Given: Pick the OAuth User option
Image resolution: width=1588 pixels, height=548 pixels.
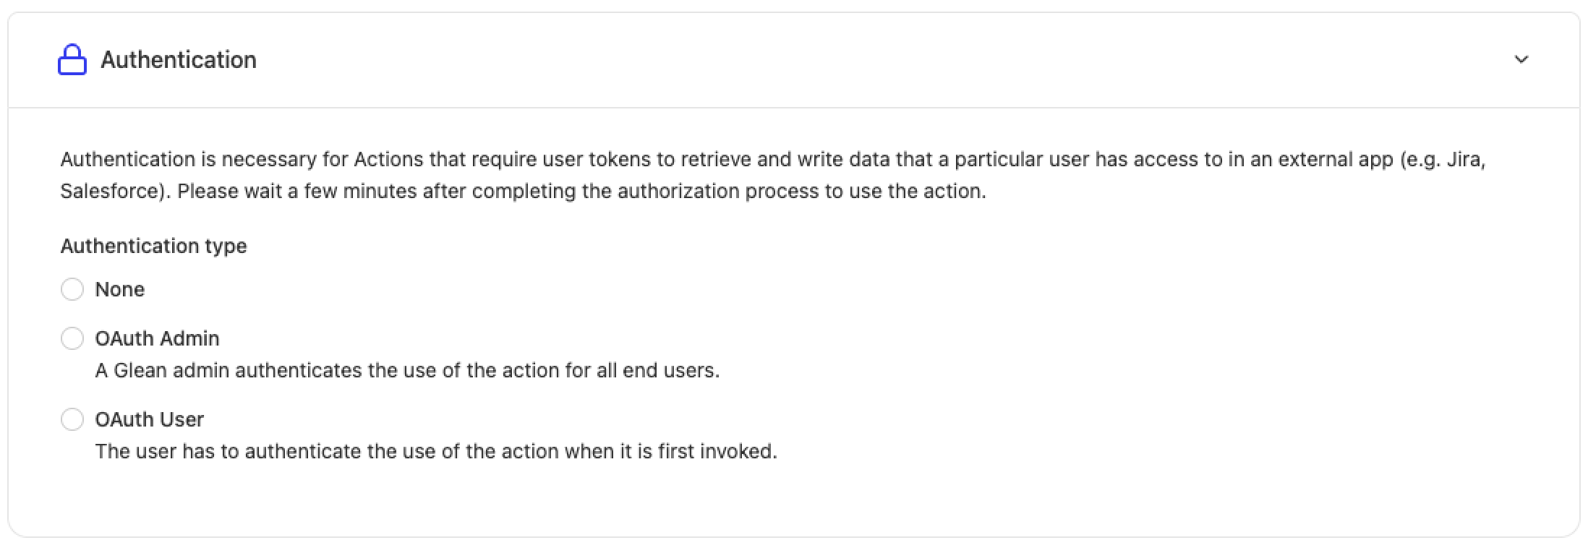Looking at the screenshot, I should click(72, 419).
